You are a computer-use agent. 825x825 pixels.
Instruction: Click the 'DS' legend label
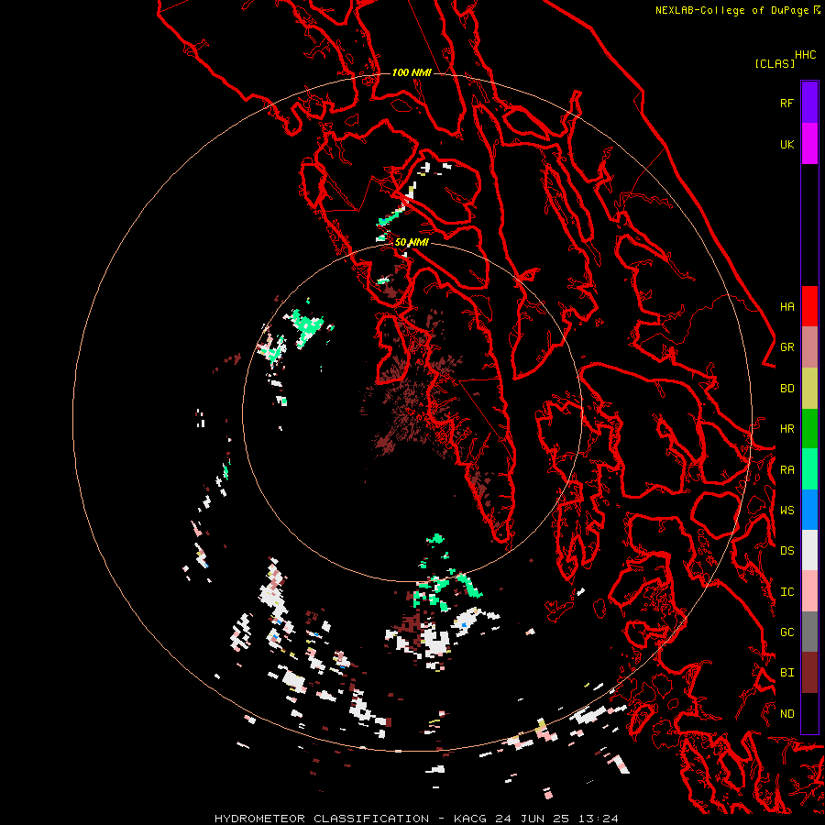pyautogui.click(x=786, y=551)
